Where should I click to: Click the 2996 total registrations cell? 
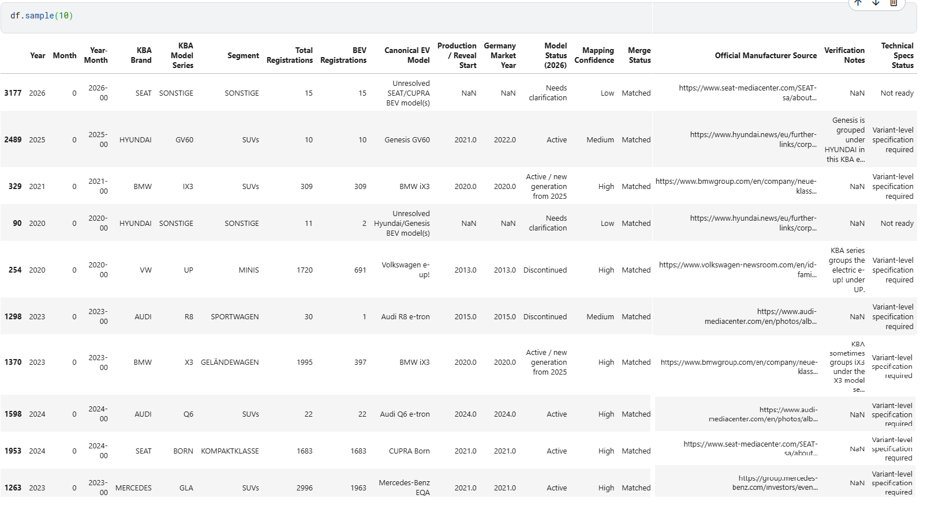[x=305, y=488]
